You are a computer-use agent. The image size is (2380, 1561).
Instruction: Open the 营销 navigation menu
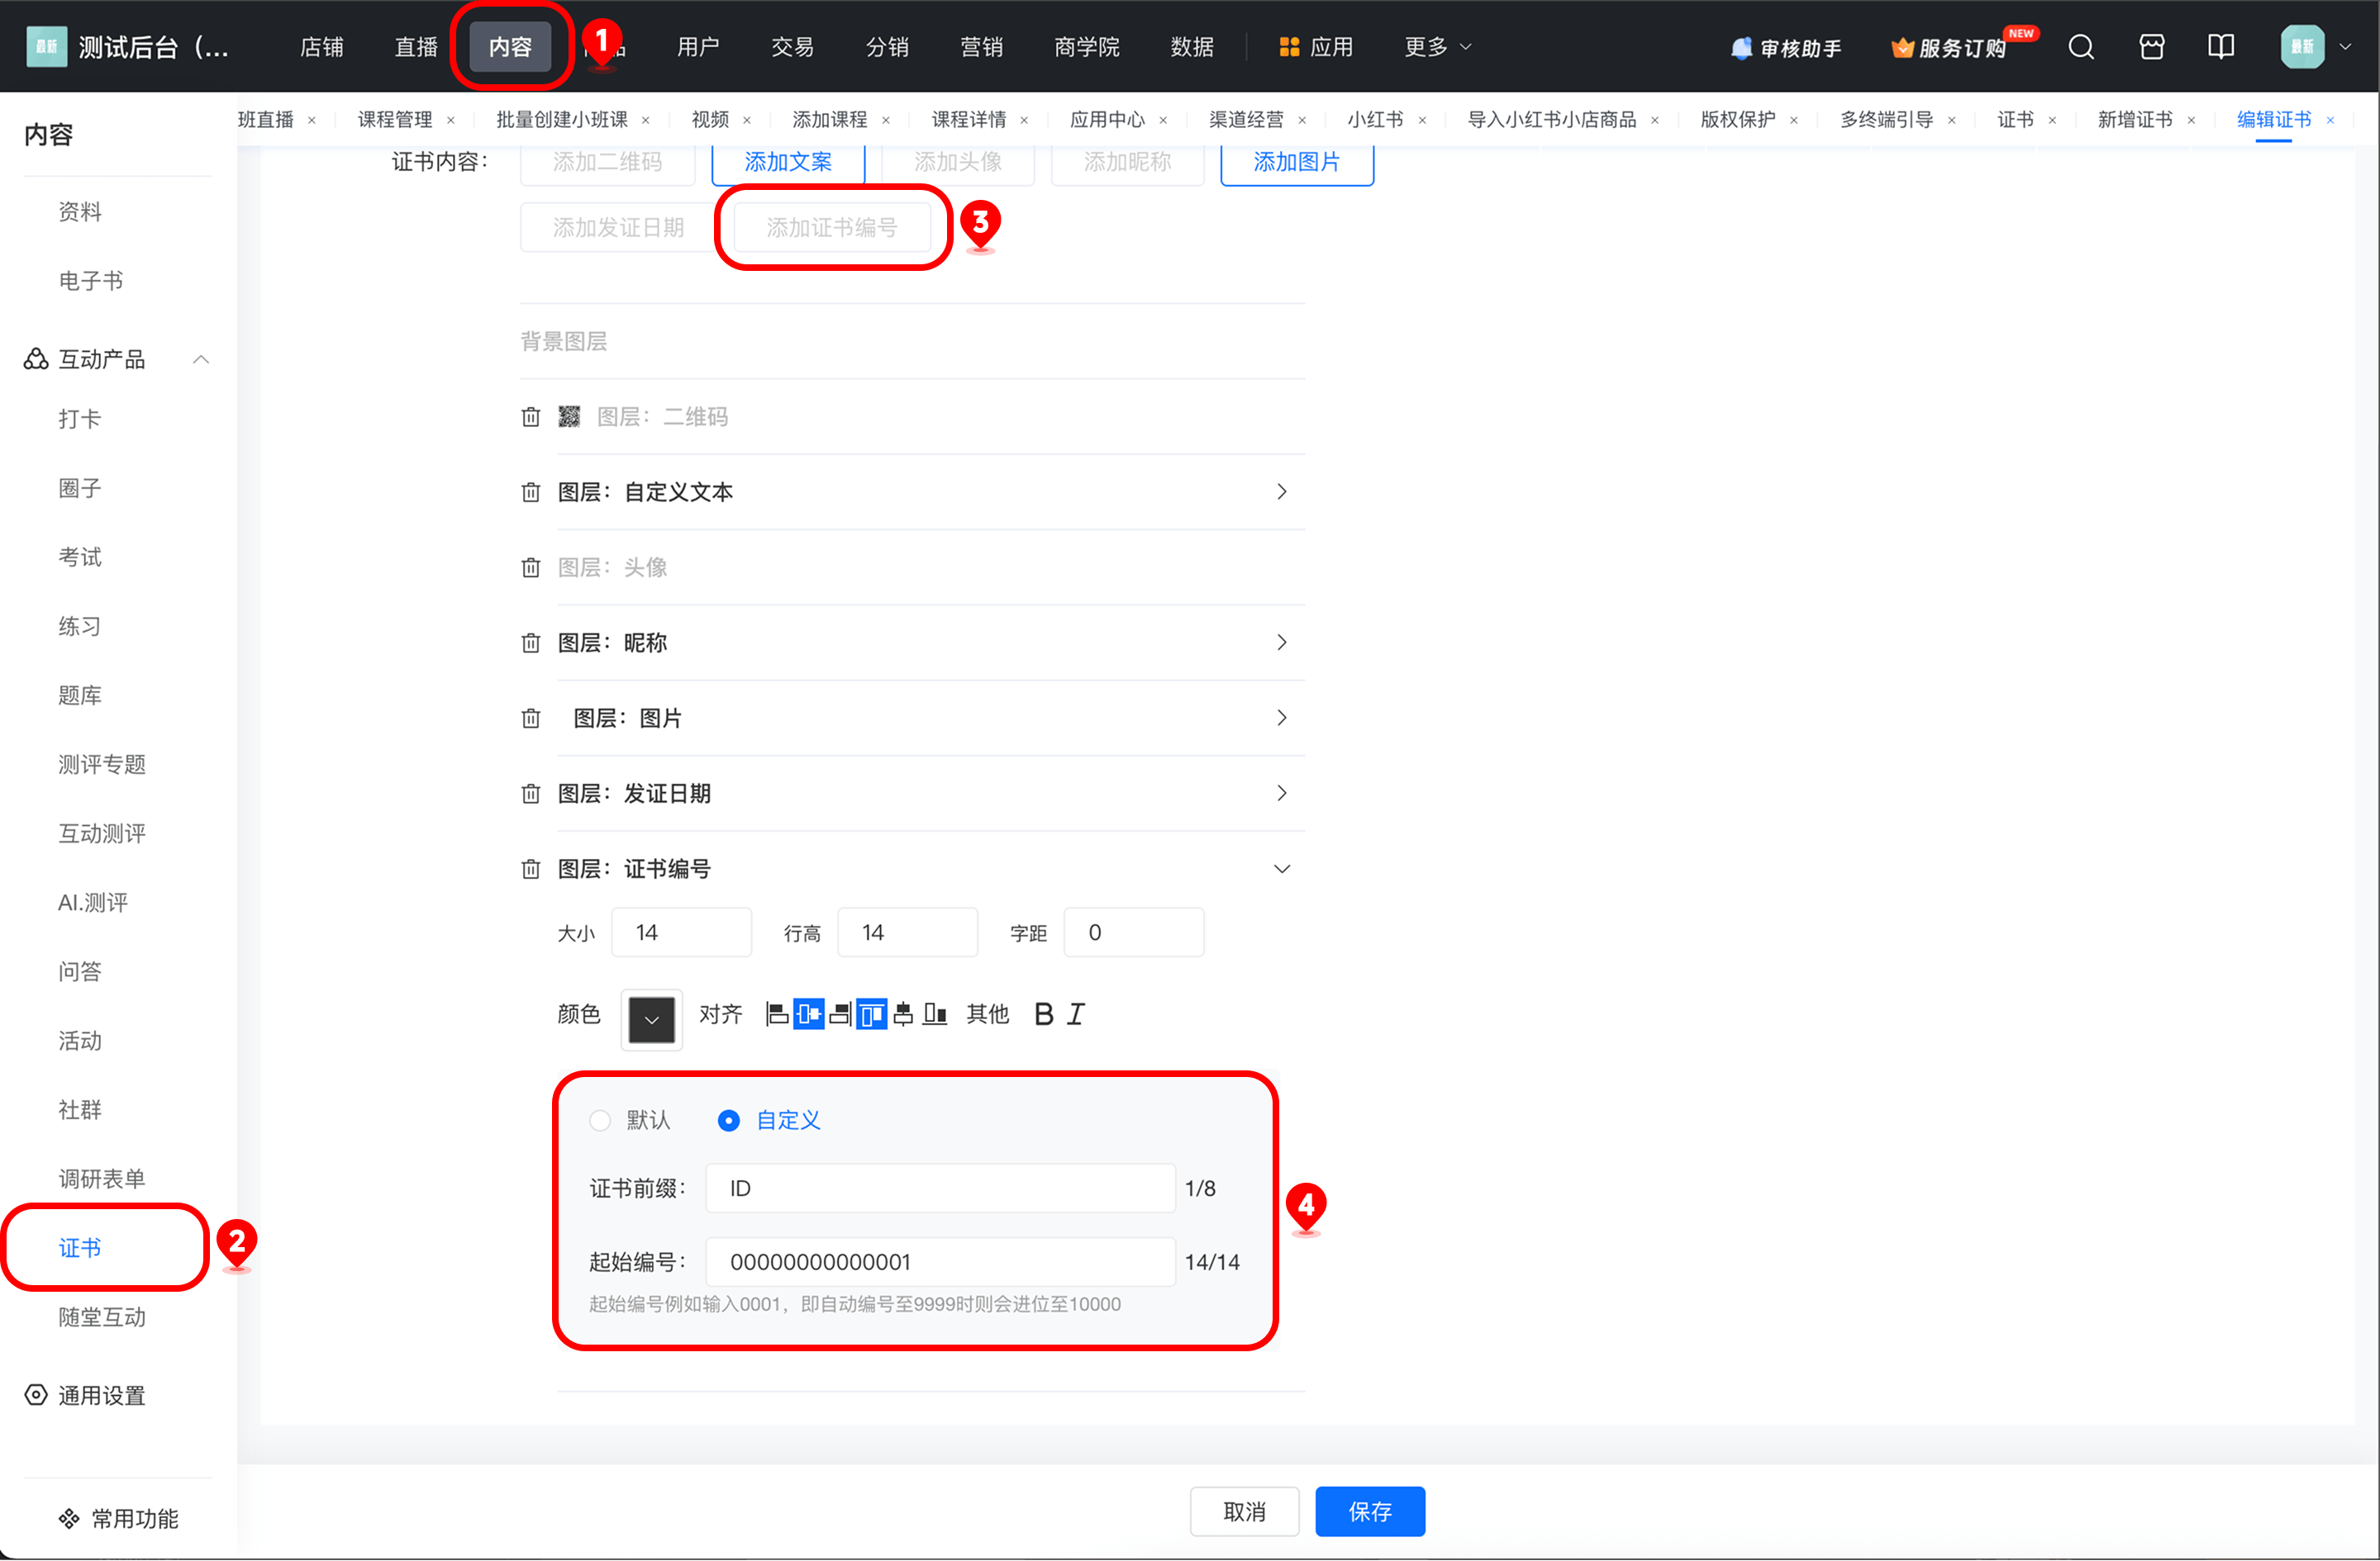[981, 47]
